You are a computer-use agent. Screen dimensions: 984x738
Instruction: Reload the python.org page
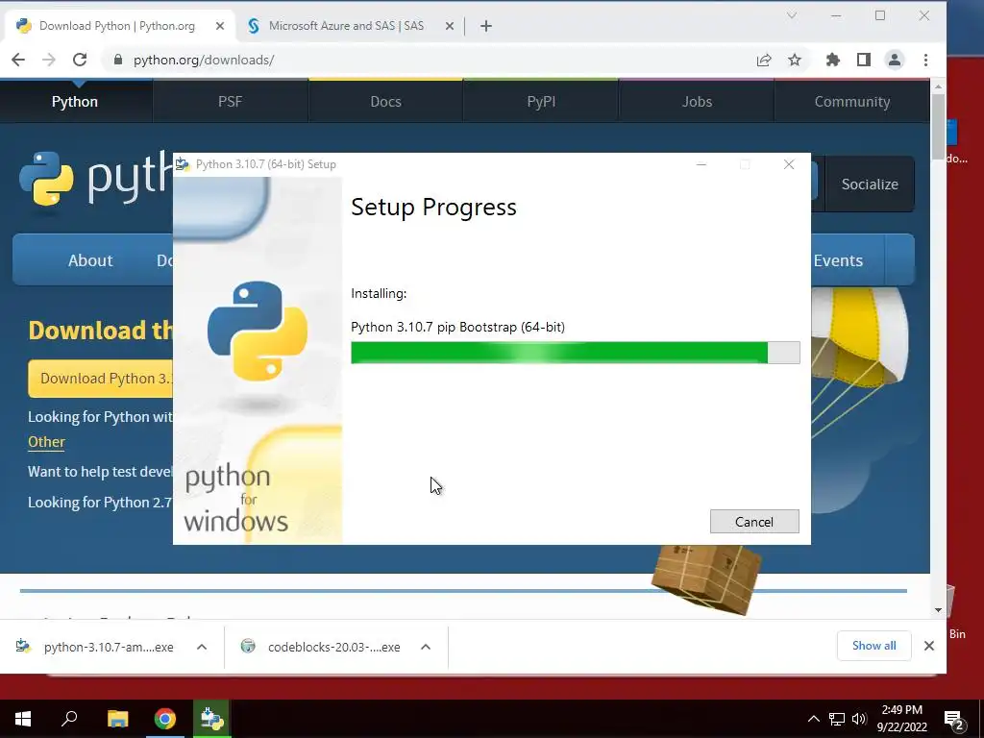pyautogui.click(x=80, y=60)
